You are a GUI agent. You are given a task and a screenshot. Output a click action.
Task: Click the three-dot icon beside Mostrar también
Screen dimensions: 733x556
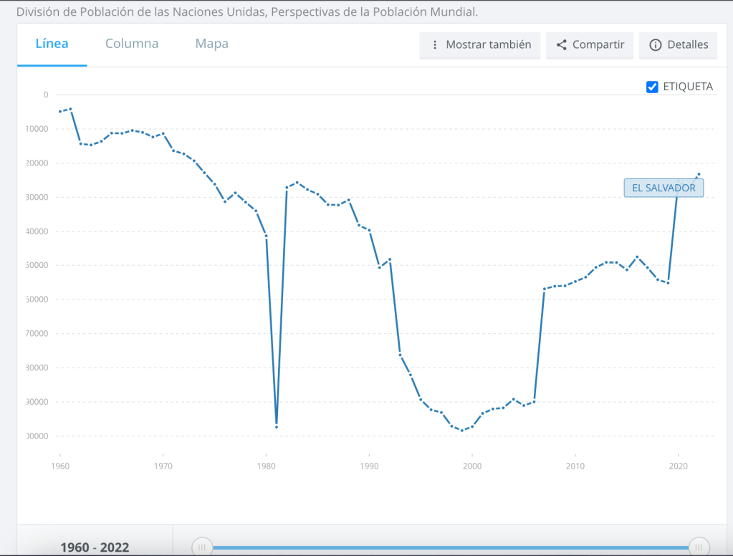coord(434,44)
